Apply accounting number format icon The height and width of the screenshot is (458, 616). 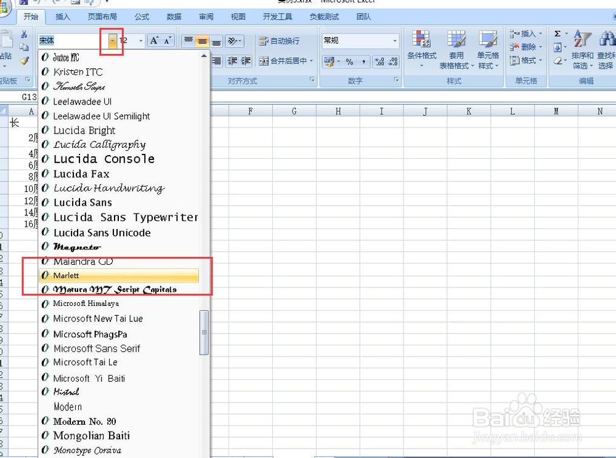click(328, 62)
